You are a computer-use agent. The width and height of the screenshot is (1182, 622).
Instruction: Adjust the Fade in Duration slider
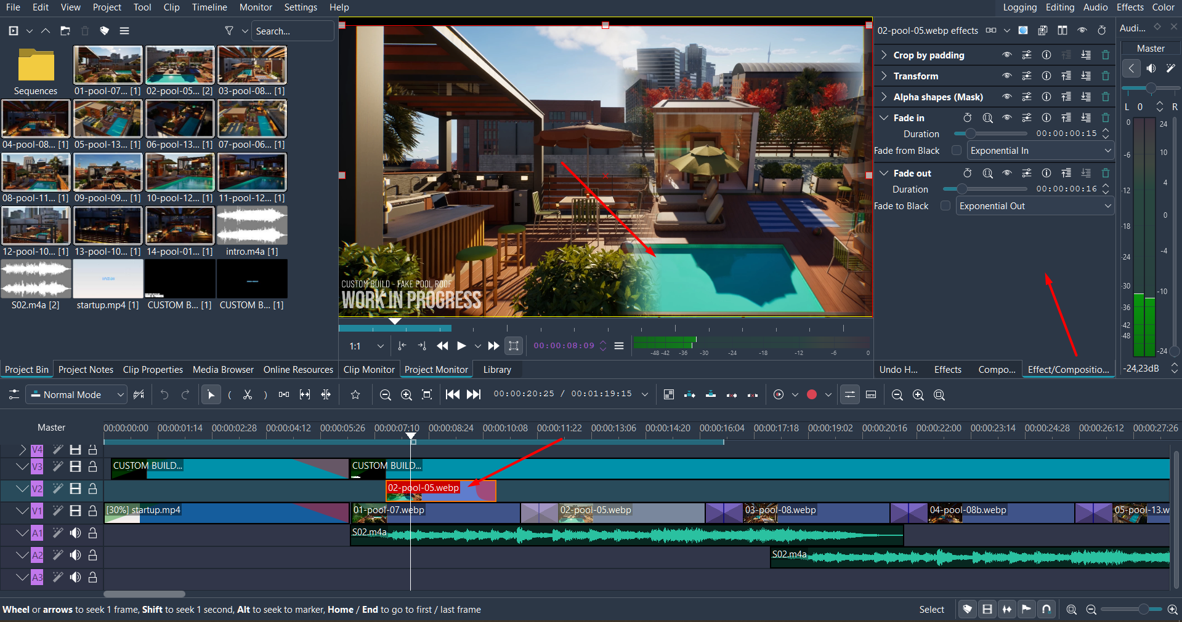(990, 134)
